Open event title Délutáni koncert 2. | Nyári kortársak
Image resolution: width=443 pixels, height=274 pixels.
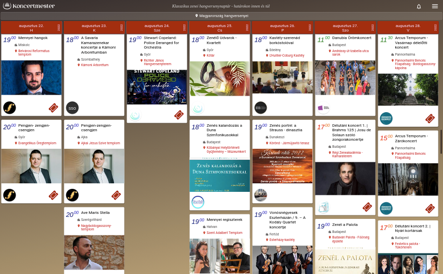(412, 228)
